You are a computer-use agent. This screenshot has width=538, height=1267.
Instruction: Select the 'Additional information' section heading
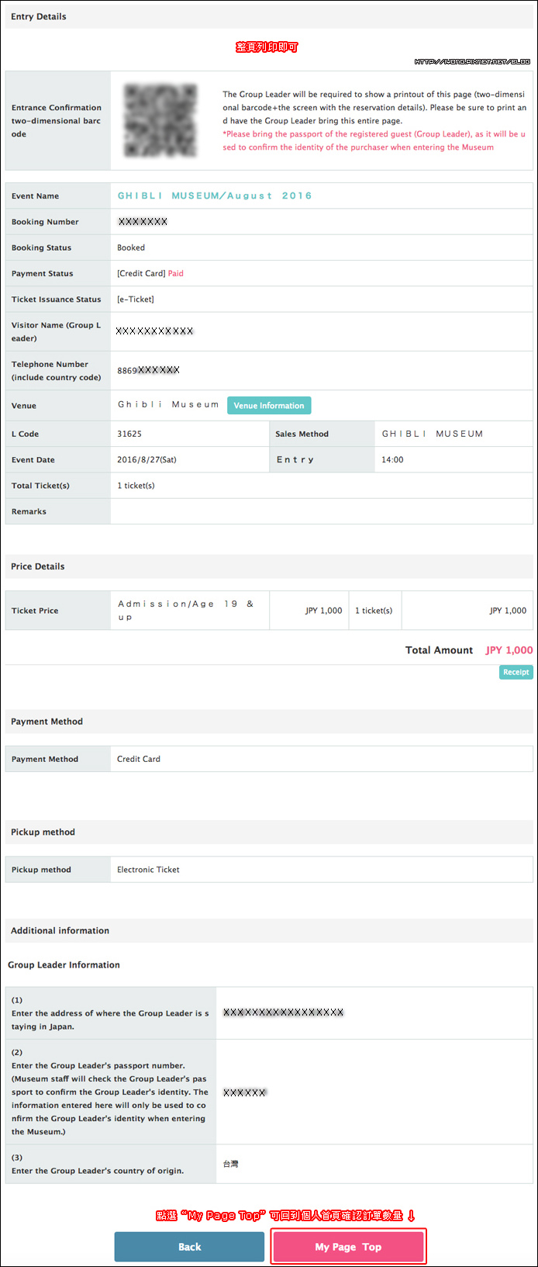pos(60,930)
